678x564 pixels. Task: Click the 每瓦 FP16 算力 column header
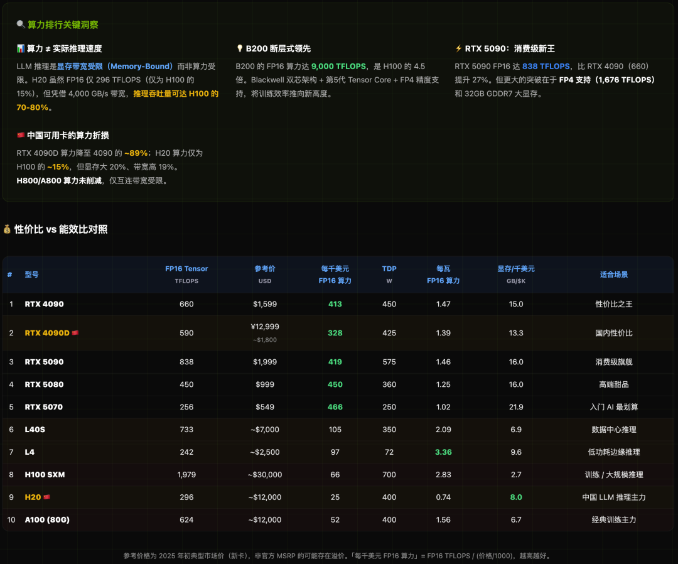click(443, 274)
